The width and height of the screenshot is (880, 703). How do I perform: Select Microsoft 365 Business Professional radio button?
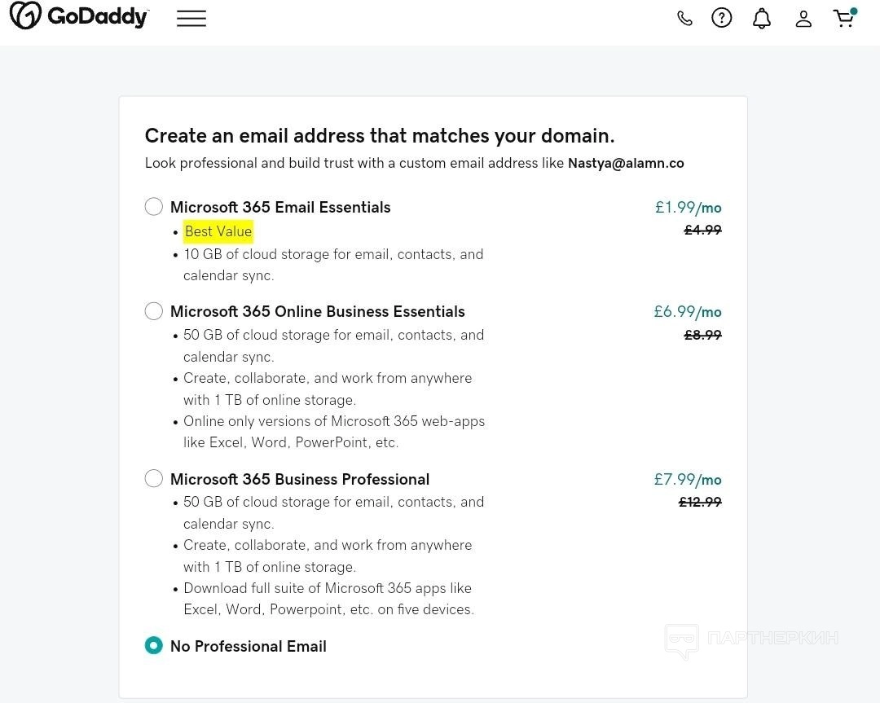(x=154, y=479)
